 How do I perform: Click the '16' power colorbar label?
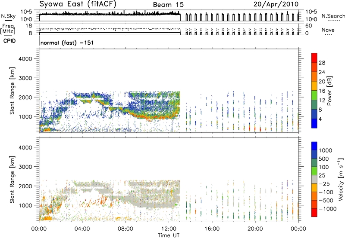(x=322, y=91)
